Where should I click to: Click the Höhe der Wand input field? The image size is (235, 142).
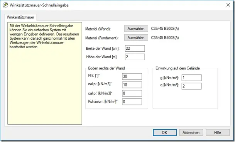coord(135,57)
